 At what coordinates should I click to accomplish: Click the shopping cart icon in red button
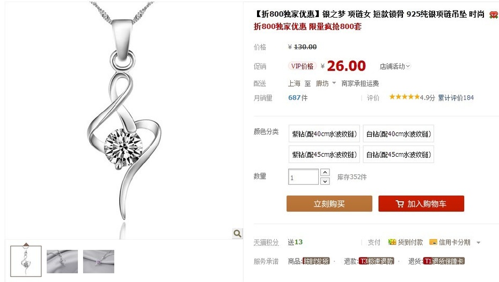click(400, 204)
